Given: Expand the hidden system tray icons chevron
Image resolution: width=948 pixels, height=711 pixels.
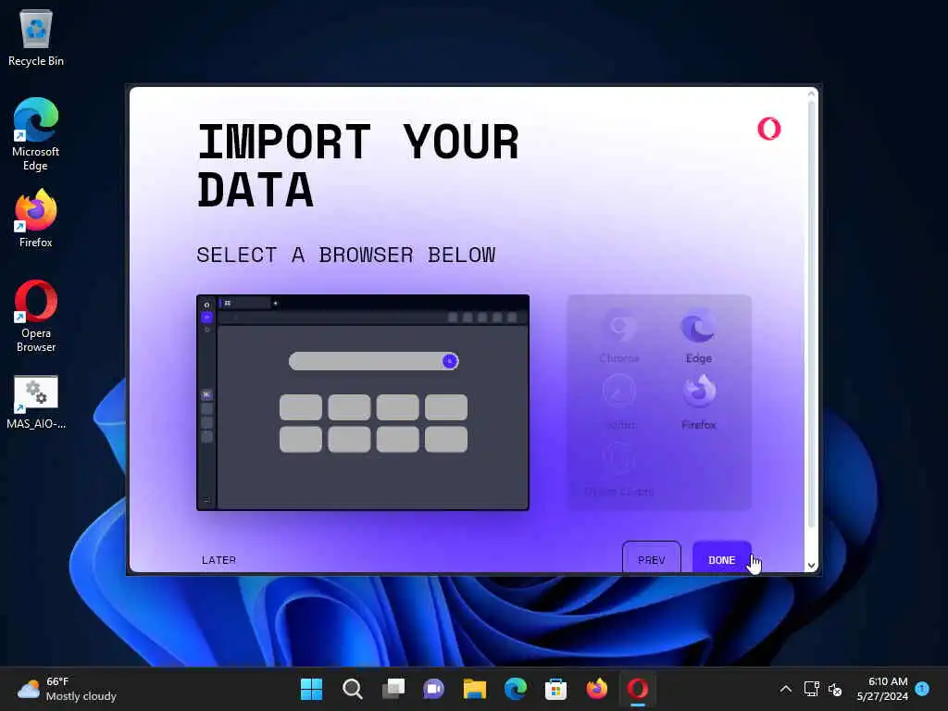Looking at the screenshot, I should (785, 689).
